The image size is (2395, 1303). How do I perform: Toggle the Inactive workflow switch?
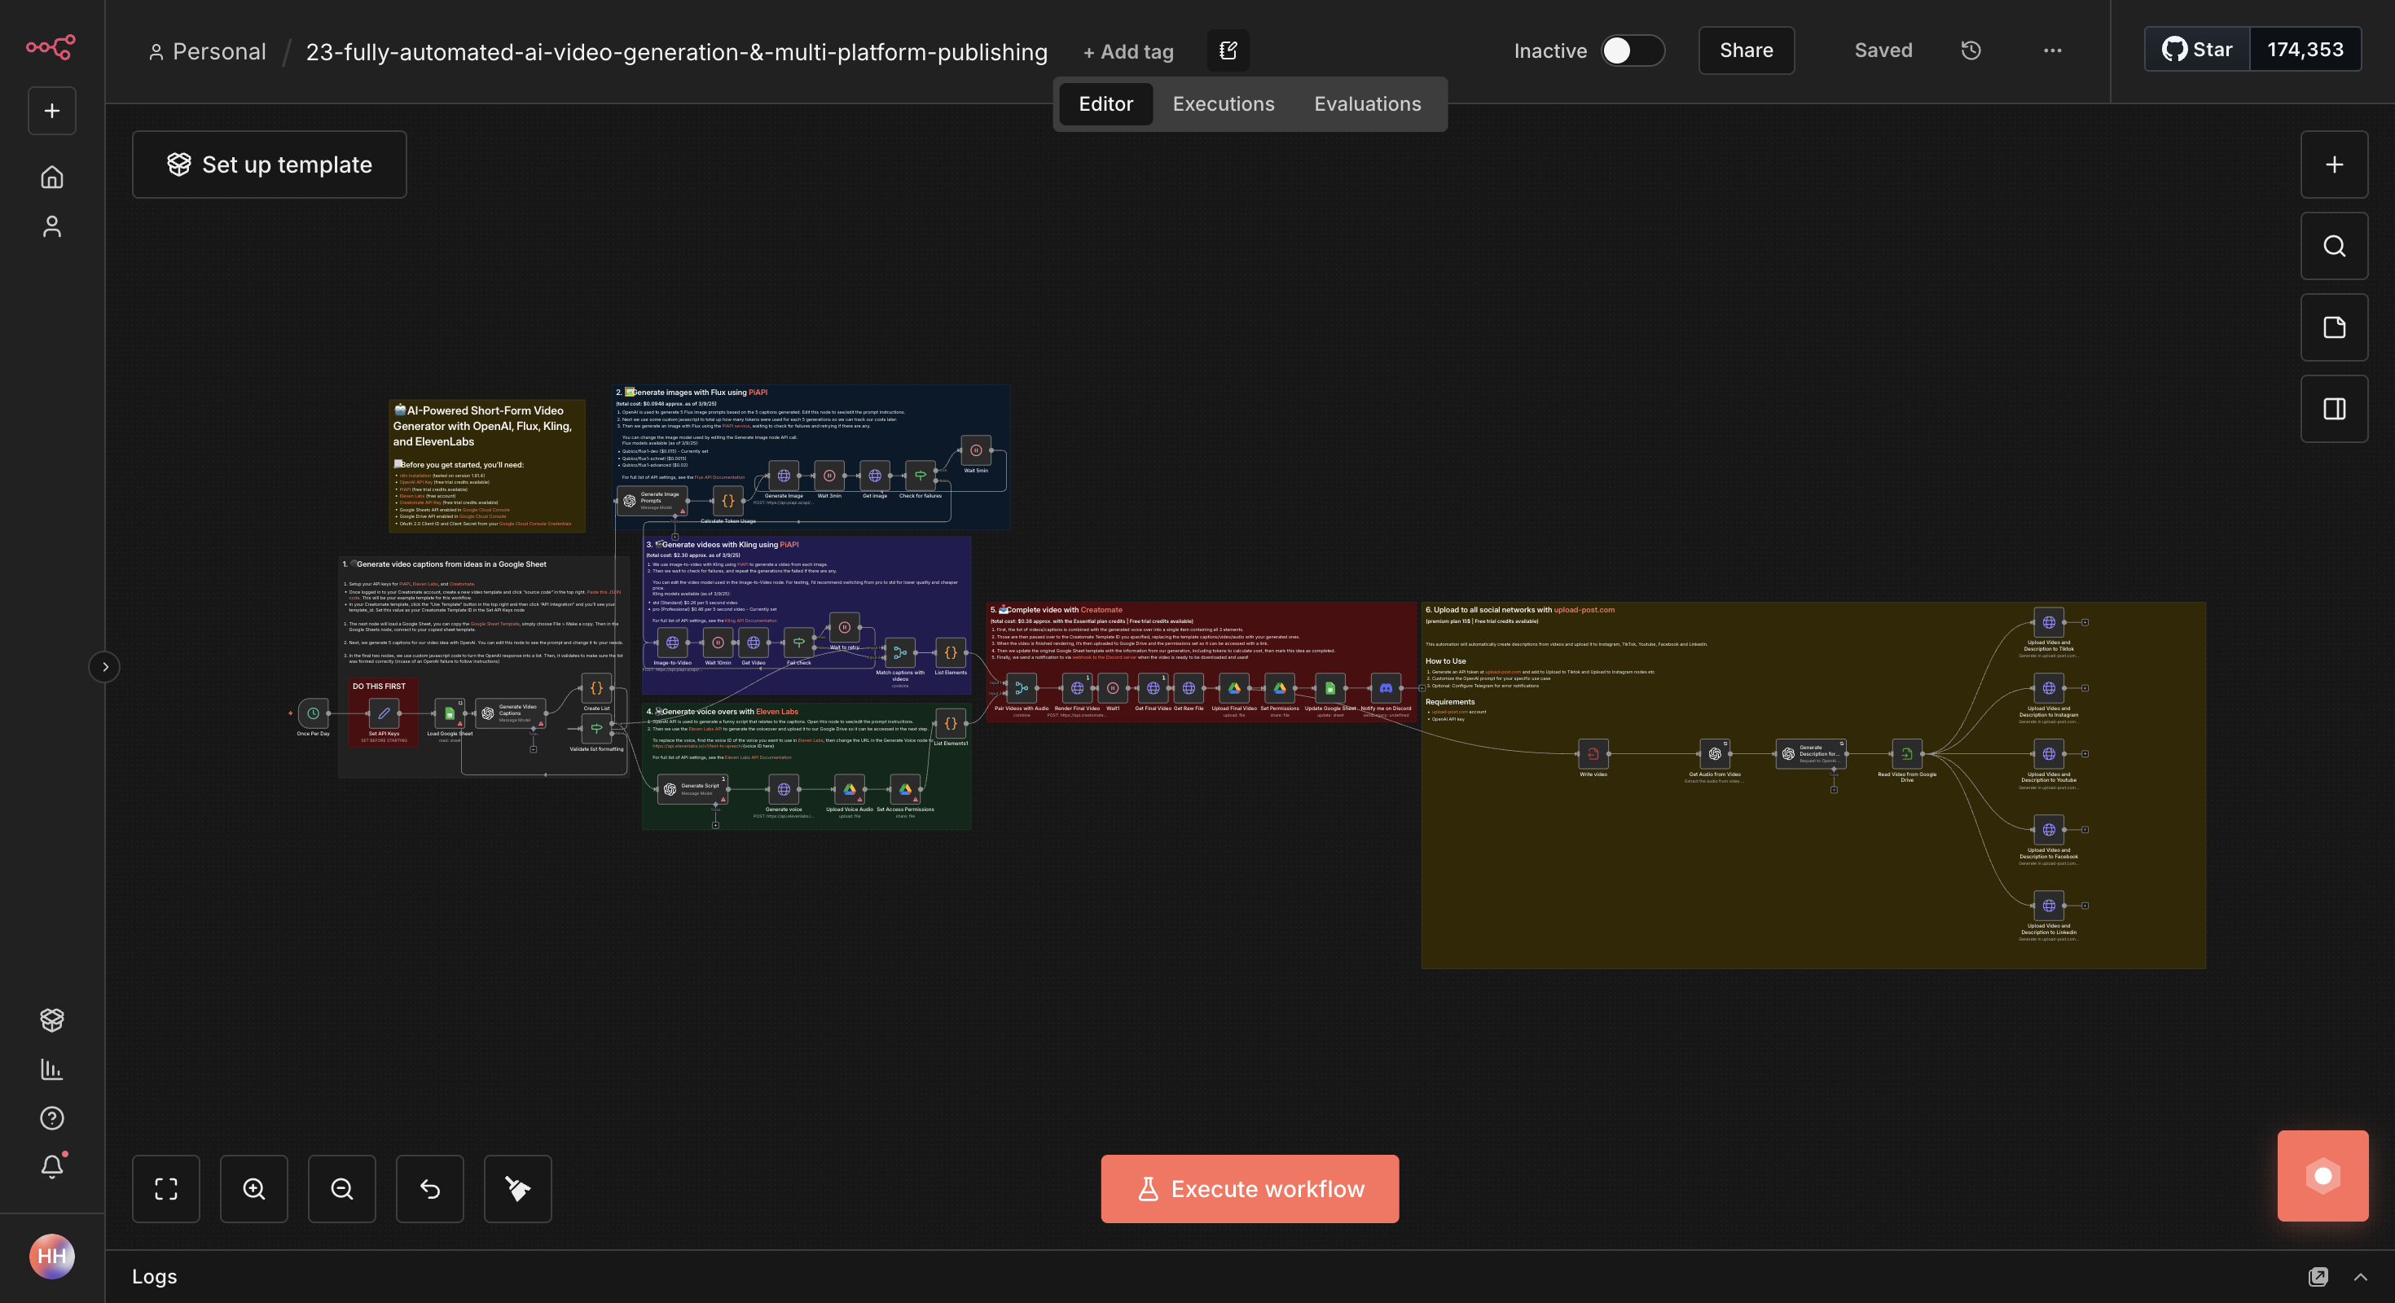click(1632, 50)
